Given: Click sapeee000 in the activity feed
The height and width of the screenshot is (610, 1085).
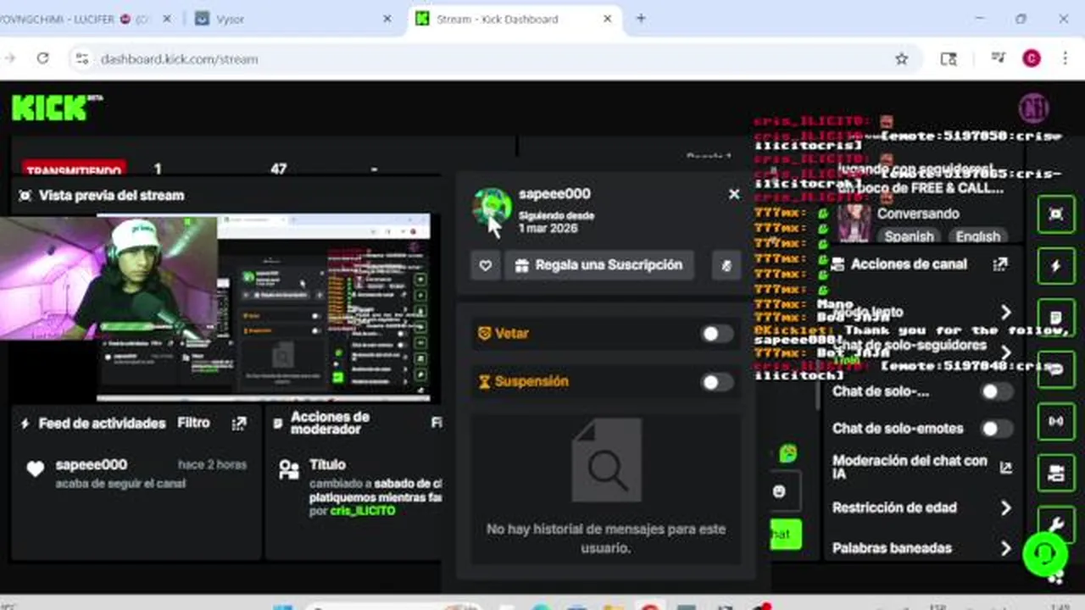Looking at the screenshot, I should point(92,464).
